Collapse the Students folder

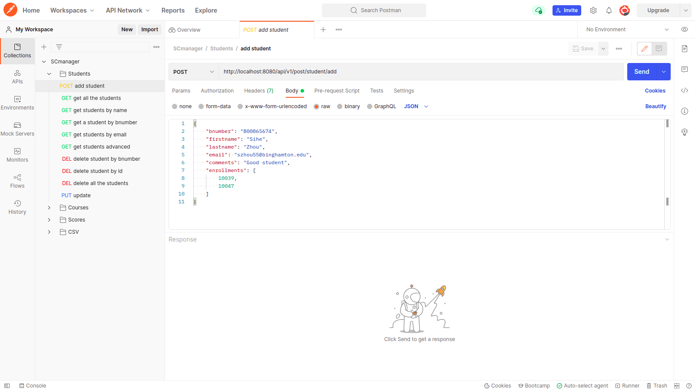(x=49, y=74)
